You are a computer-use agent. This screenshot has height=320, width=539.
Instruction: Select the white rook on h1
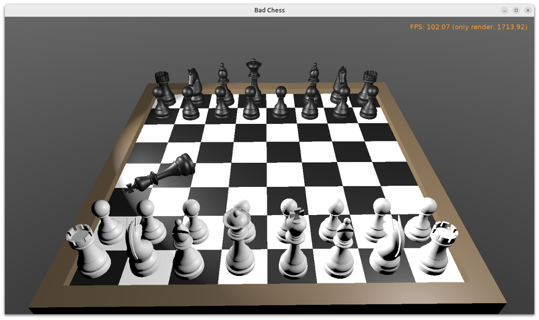pos(439,248)
